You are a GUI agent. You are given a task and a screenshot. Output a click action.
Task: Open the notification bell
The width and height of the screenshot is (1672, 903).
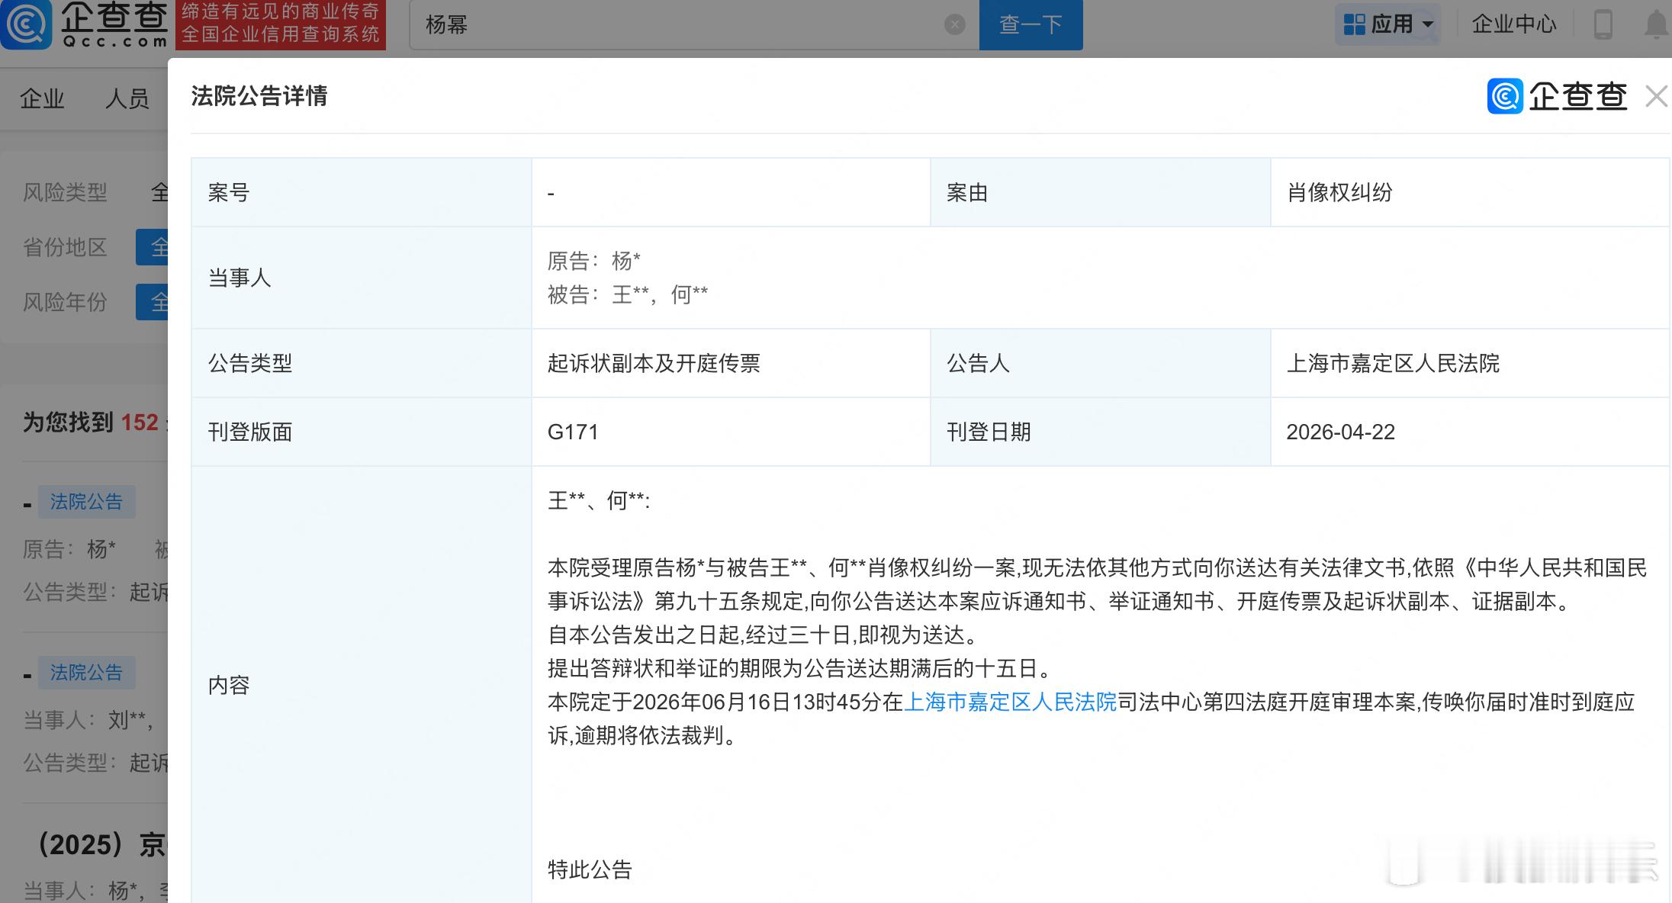[x=1655, y=24]
